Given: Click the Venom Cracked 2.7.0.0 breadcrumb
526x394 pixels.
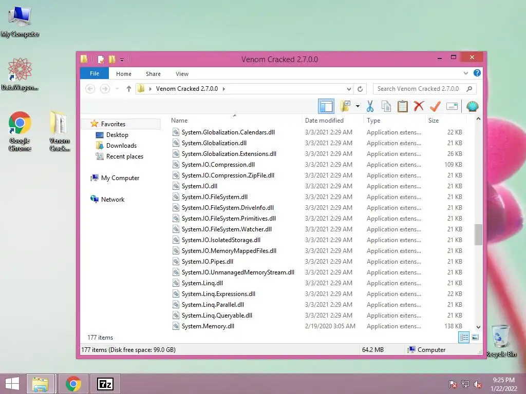Looking at the screenshot, I should pyautogui.click(x=187, y=89).
